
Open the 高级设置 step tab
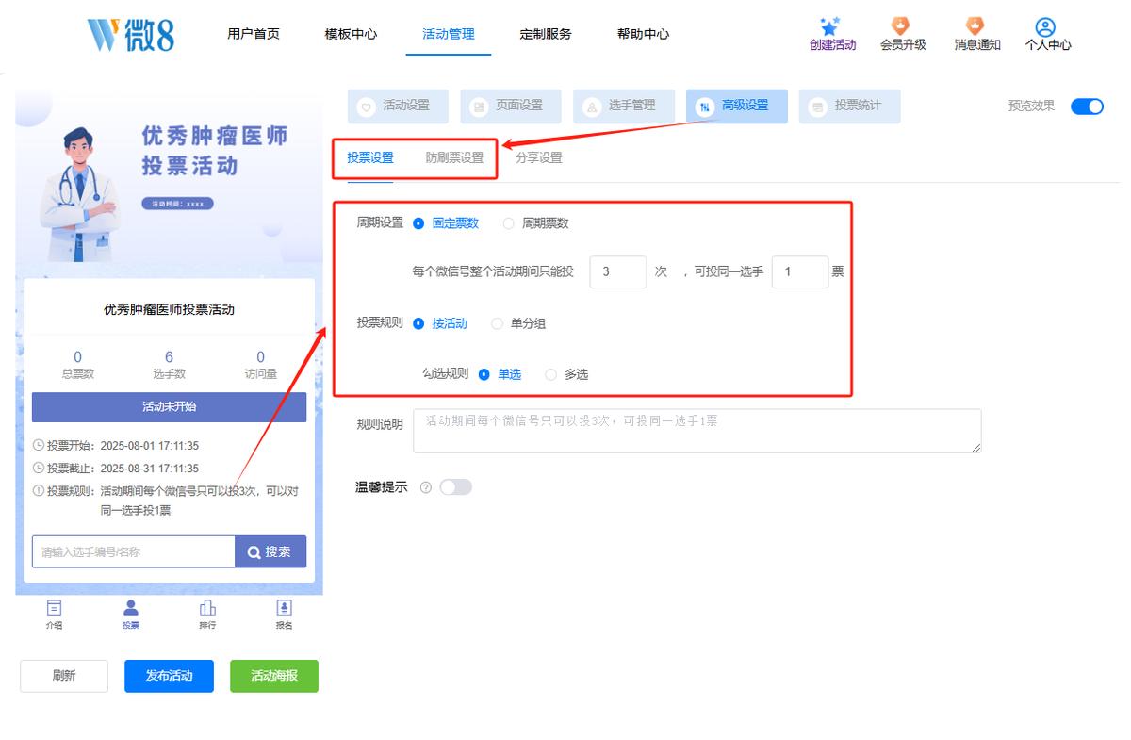[737, 107]
